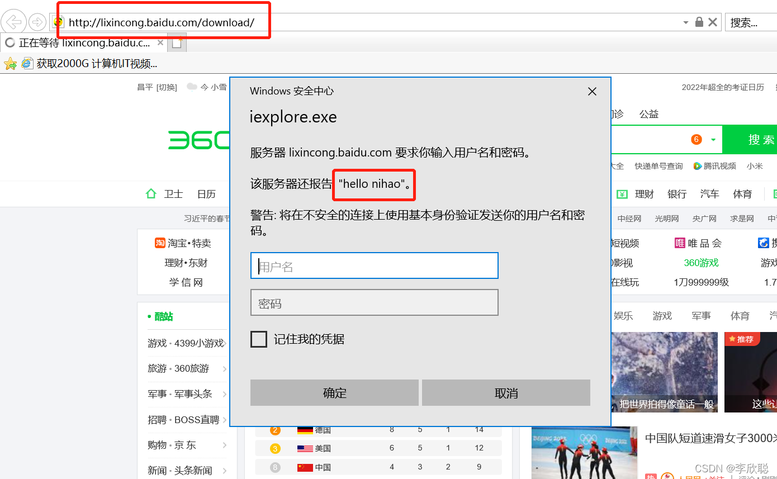Click the green 理财 yen icon

coord(622,194)
